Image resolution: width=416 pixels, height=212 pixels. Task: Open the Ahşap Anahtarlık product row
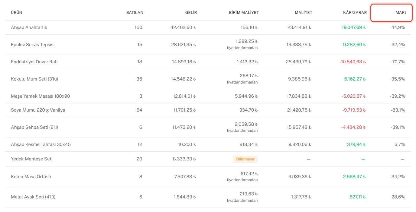[x=208, y=27]
